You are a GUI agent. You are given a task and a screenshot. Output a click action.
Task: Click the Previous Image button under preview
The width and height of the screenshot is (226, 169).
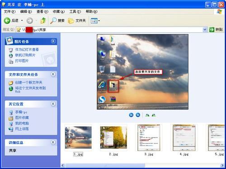coord(131,115)
